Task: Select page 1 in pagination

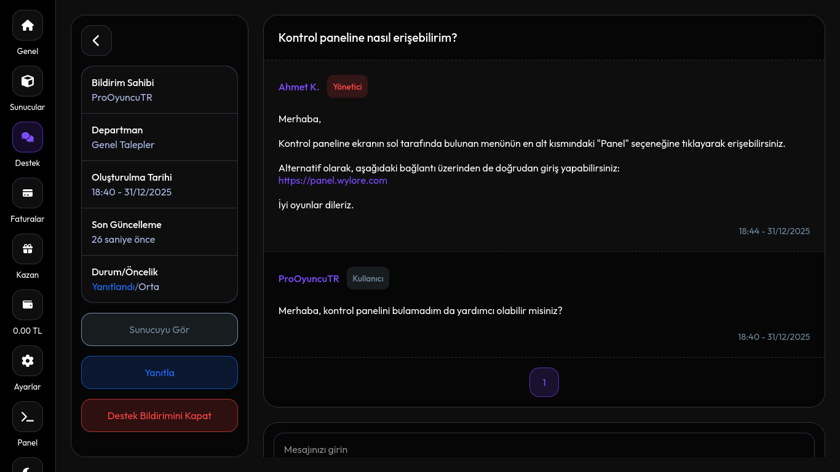Action: tap(544, 382)
